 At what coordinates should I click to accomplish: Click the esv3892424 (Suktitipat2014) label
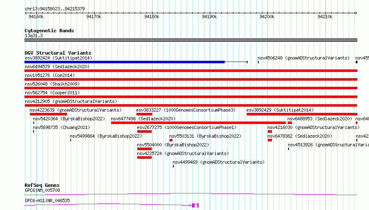pos(58,58)
